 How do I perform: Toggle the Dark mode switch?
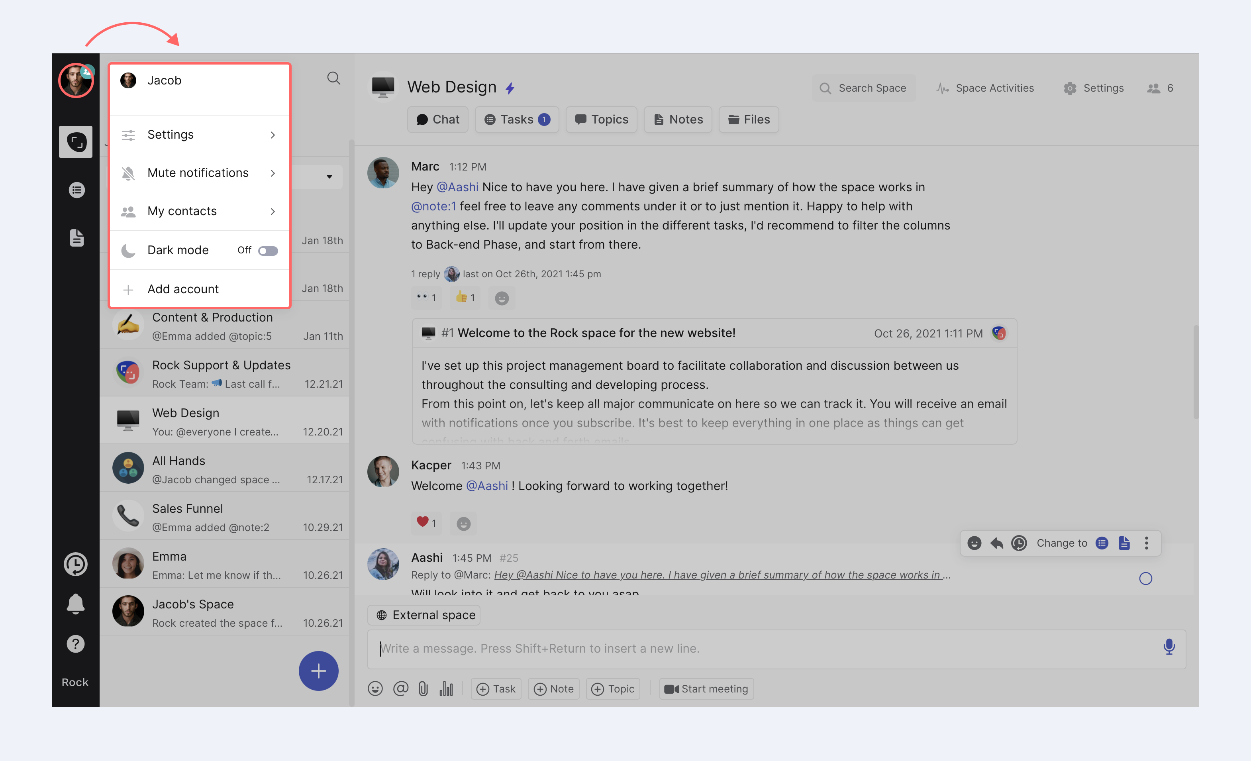coord(268,251)
